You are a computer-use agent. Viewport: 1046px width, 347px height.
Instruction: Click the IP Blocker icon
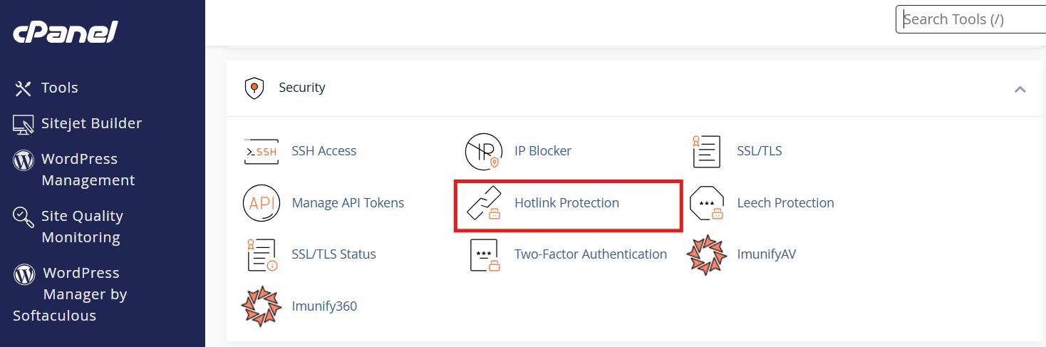click(x=484, y=151)
